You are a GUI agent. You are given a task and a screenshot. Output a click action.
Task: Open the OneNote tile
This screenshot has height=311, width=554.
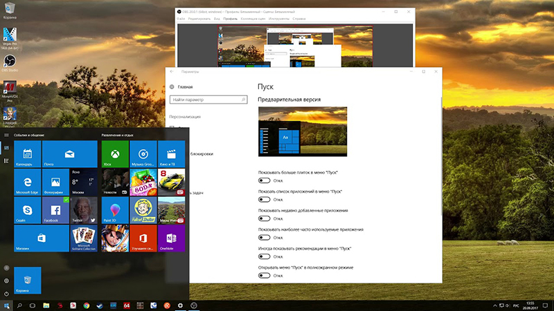(x=171, y=238)
